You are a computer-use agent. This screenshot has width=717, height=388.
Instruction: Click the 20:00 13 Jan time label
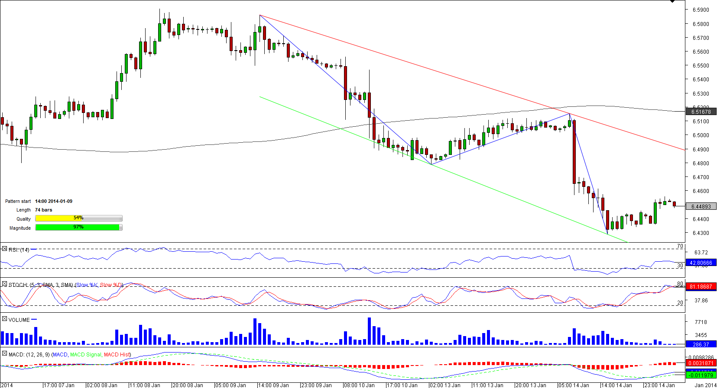[x=531, y=385]
